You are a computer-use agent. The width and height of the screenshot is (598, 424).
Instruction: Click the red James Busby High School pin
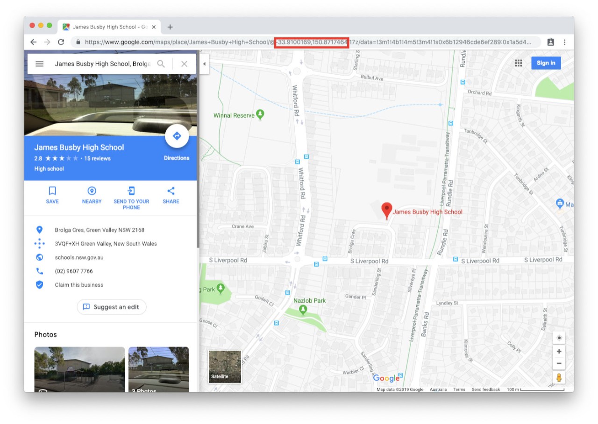point(386,211)
